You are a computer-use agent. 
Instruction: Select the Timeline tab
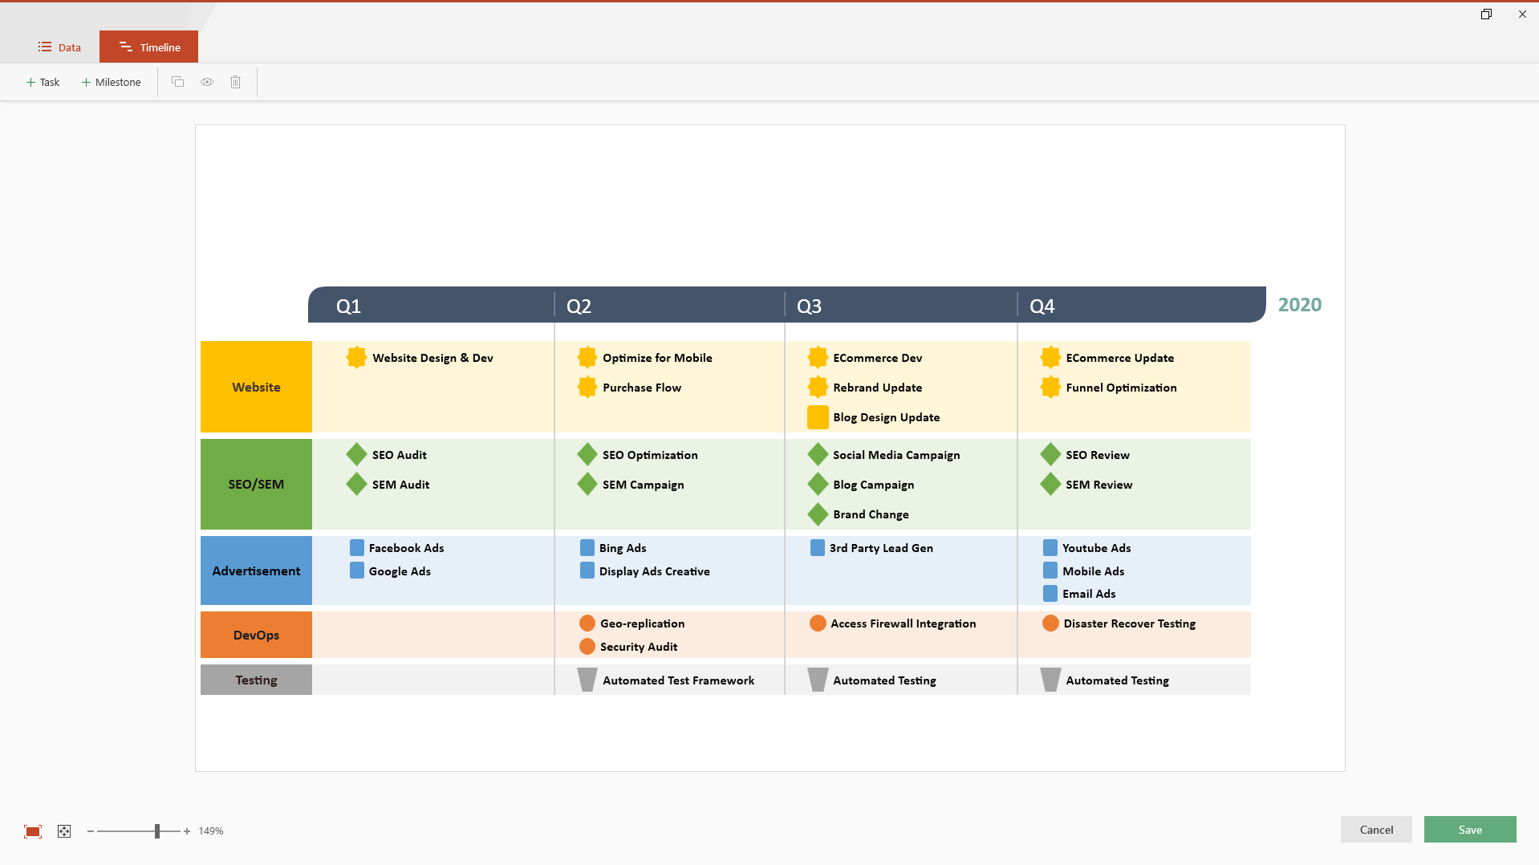coord(149,47)
